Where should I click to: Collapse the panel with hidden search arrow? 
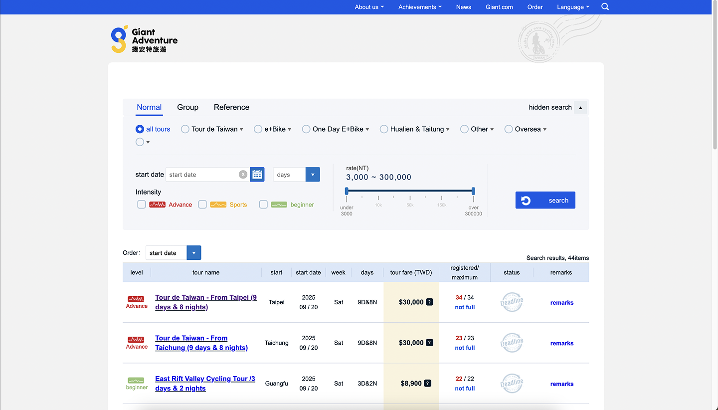tap(580, 107)
